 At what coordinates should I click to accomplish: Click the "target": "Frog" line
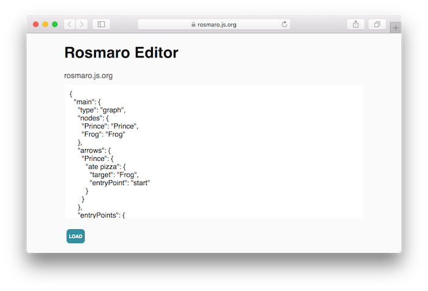tap(114, 175)
